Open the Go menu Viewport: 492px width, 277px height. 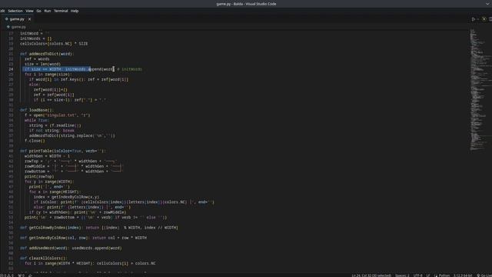(38, 11)
